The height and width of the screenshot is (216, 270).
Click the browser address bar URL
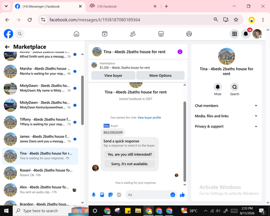click(94, 19)
